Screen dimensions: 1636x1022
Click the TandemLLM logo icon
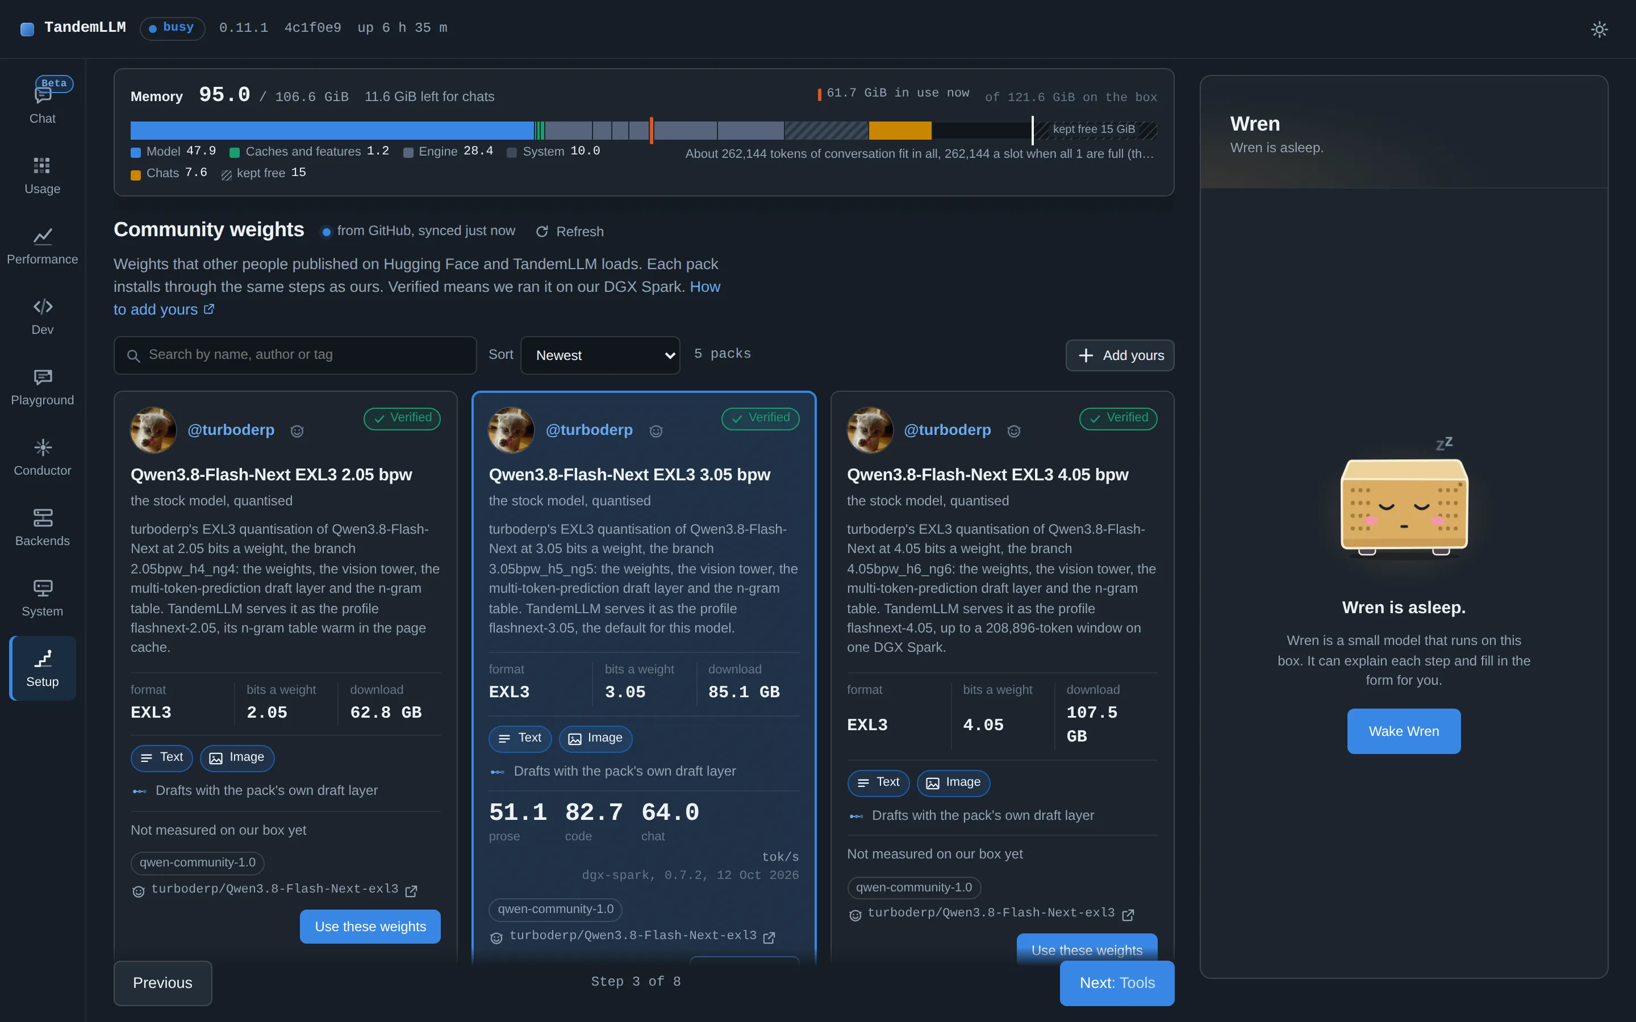[27, 28]
